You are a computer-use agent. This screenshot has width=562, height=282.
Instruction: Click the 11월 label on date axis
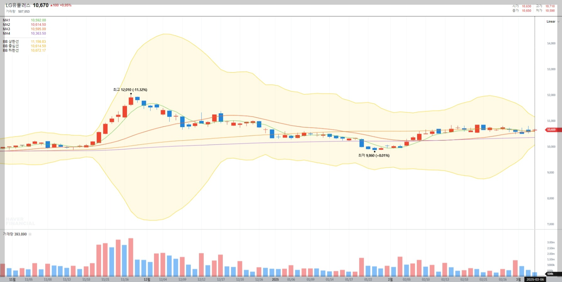[x=12, y=279]
